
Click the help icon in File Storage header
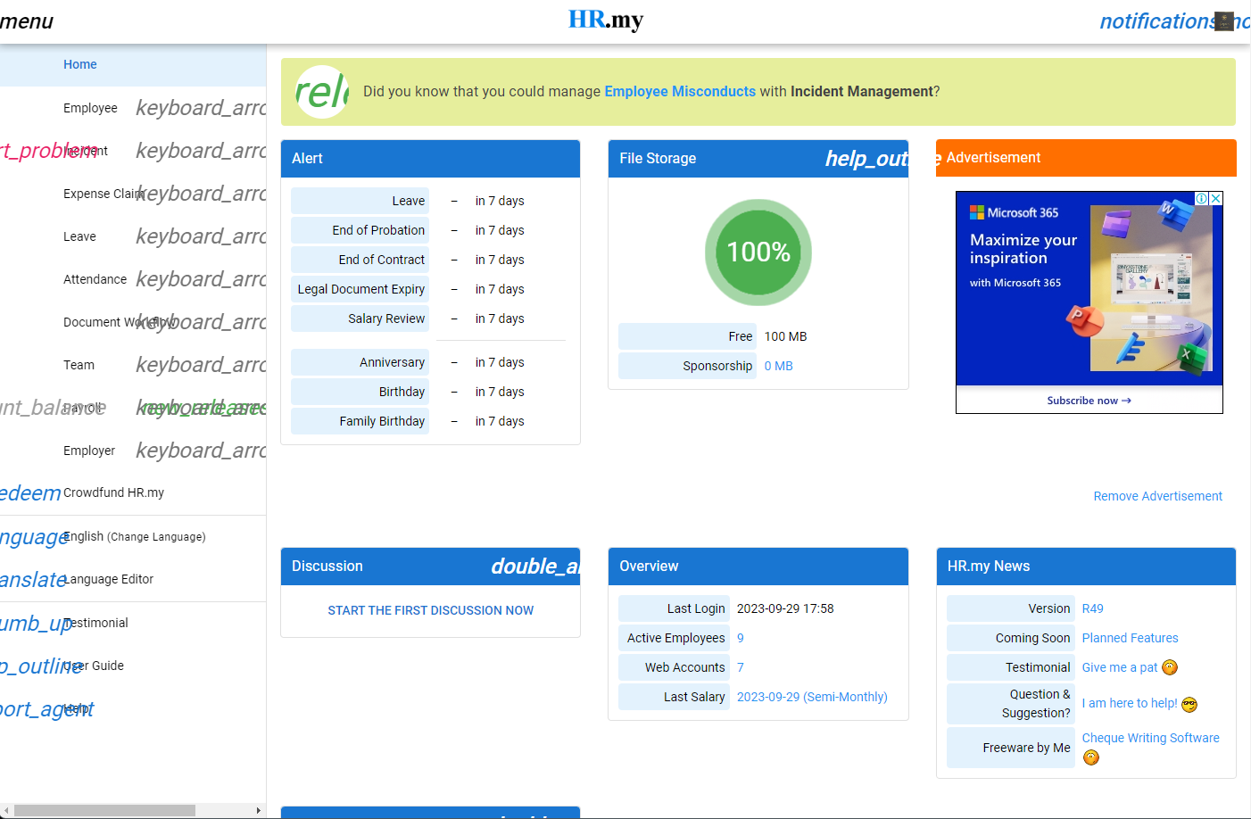click(x=866, y=159)
